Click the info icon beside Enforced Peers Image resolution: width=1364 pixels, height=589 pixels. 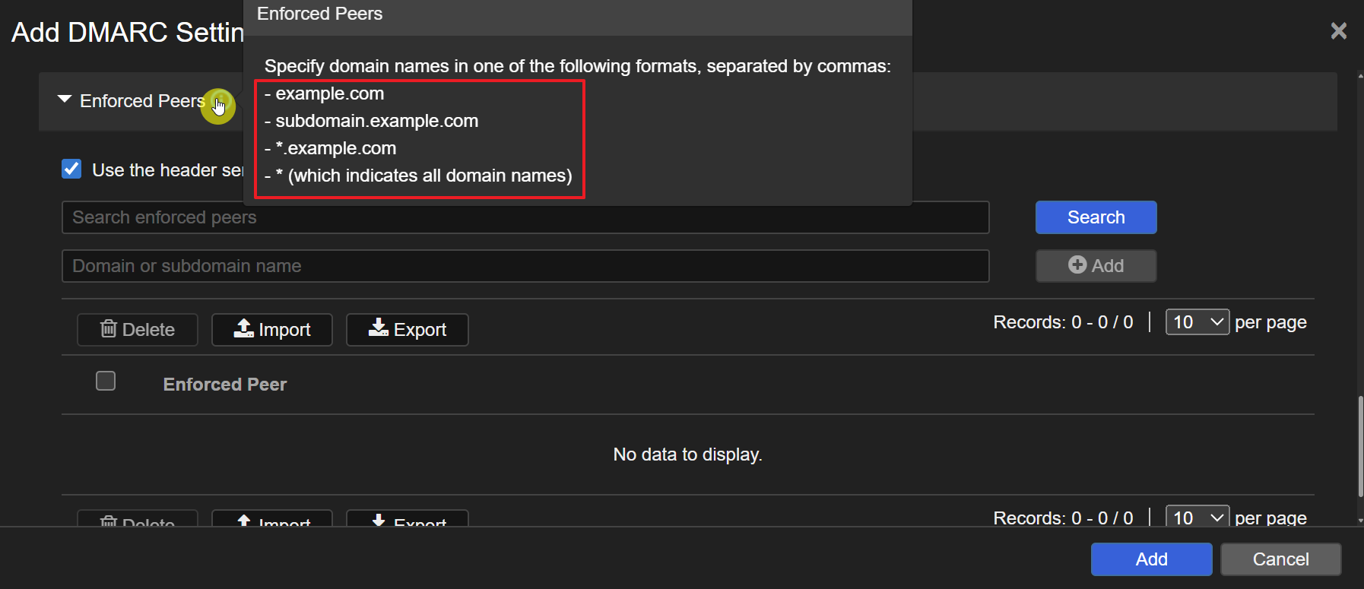coord(220,101)
